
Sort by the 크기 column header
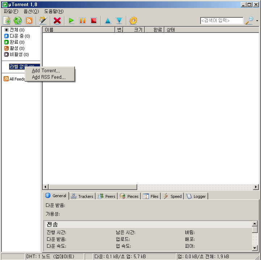[134, 30]
